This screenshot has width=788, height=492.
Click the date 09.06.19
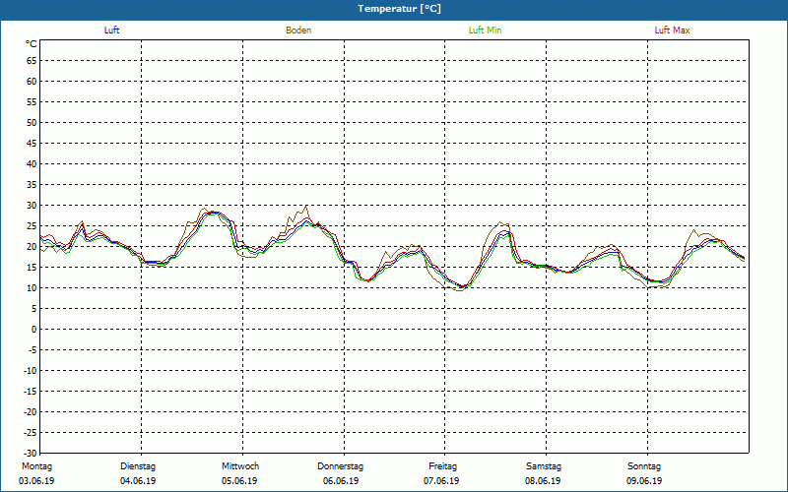[x=644, y=481]
